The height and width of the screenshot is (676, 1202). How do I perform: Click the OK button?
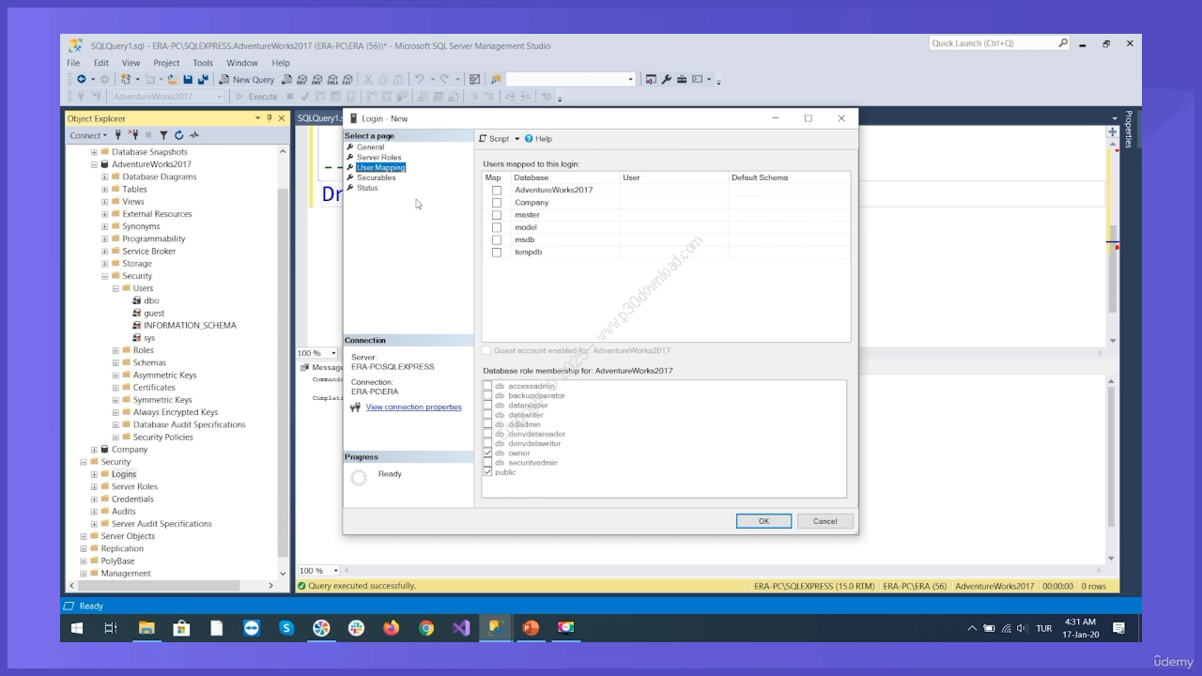click(763, 521)
